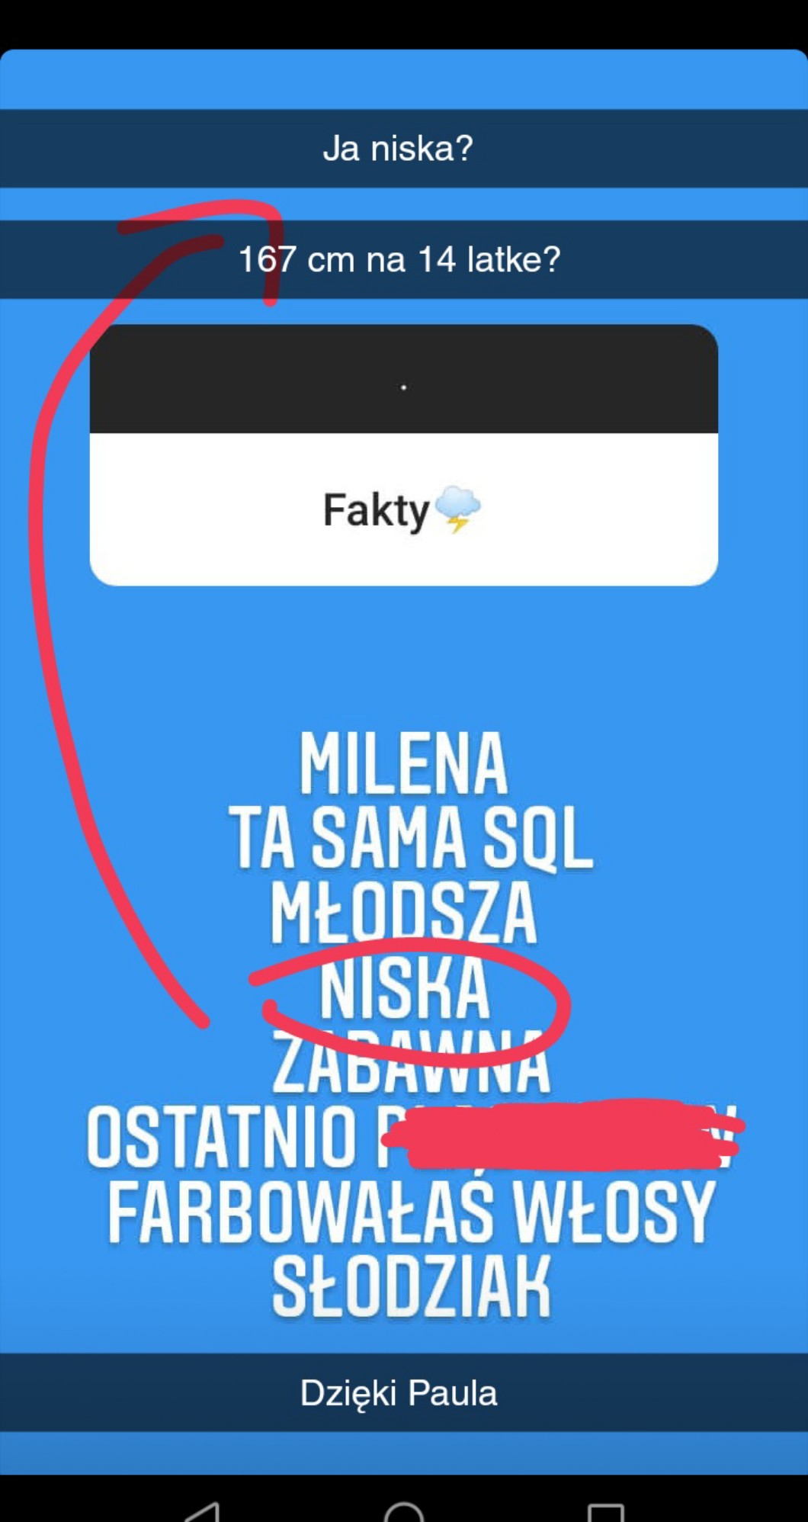Tap the red scribble covering text

(563, 1134)
